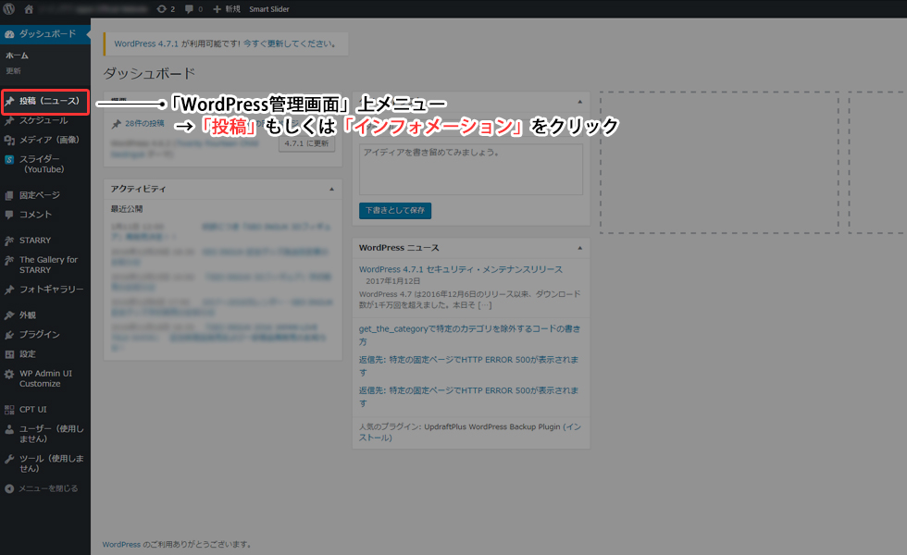Click the pin icon beside STARRY
The image size is (907, 555).
click(x=9, y=240)
